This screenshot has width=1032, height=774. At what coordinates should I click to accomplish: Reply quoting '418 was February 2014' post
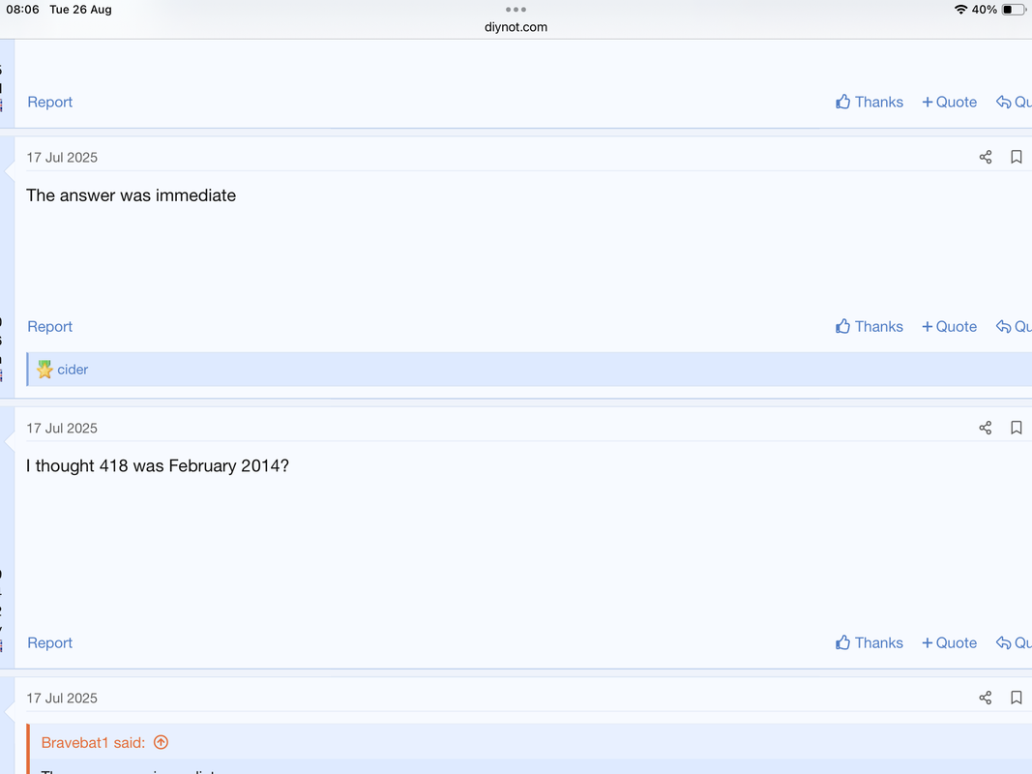[x=1014, y=643]
